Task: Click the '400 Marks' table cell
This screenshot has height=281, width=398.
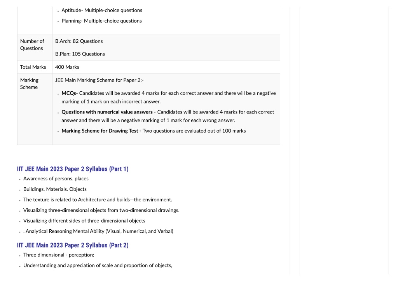Action: (166, 67)
